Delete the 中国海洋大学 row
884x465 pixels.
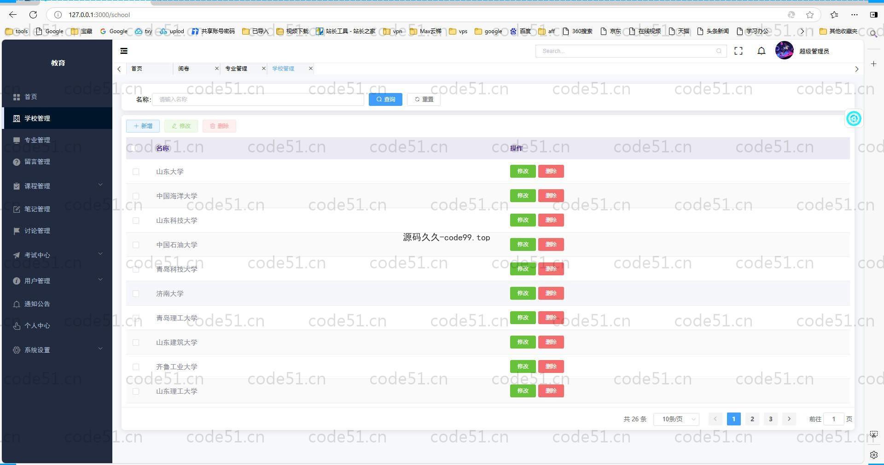[551, 196]
